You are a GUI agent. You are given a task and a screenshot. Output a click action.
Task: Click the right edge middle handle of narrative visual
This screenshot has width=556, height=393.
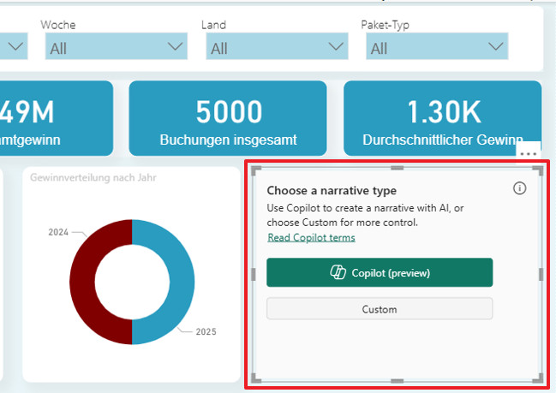pos(541,274)
